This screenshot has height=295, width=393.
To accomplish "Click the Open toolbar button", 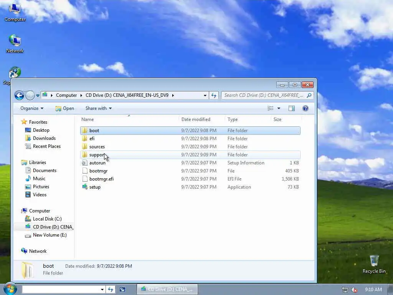I will point(64,108).
